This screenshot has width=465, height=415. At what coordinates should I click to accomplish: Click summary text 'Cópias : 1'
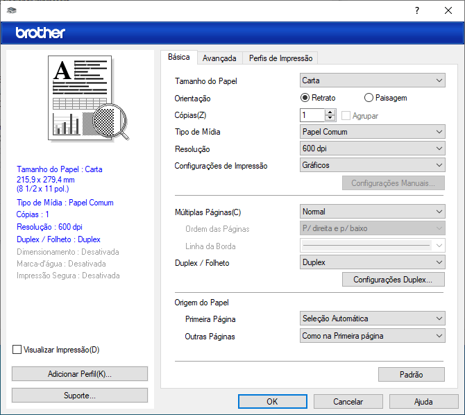point(33,214)
